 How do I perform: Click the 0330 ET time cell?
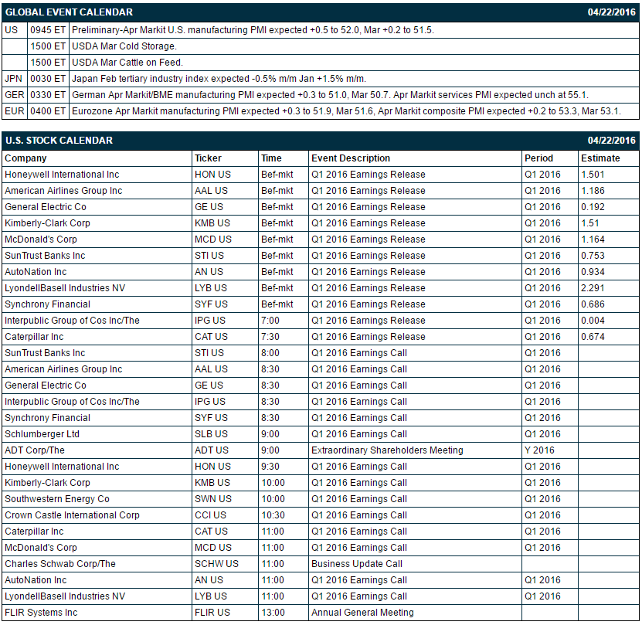48,95
